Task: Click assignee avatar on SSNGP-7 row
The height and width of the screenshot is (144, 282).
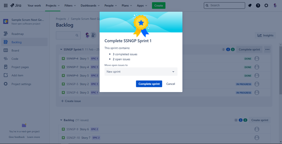Action: coord(257,67)
